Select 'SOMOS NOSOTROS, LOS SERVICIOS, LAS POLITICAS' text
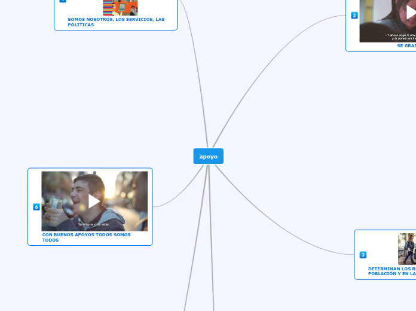The image size is (416, 311). tap(116, 22)
